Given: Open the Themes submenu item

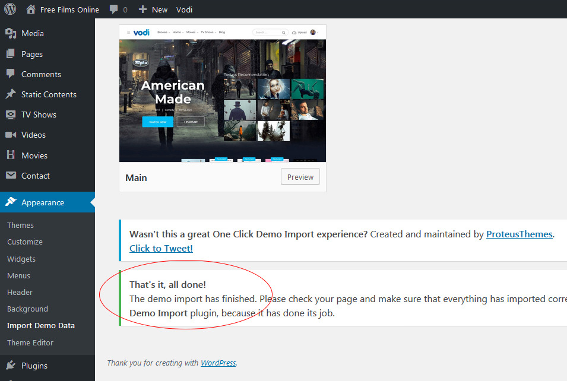Looking at the screenshot, I should [20, 225].
